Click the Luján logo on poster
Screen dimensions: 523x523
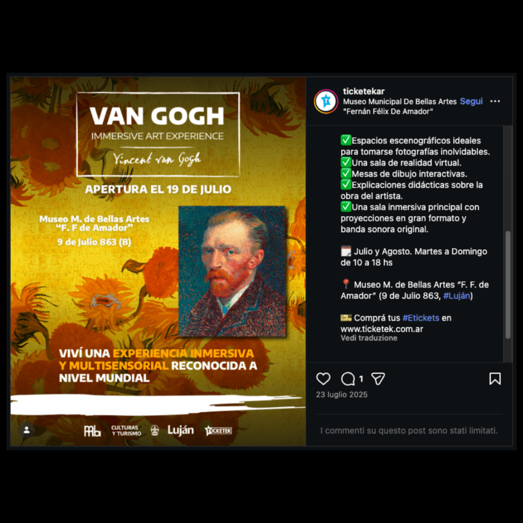click(x=180, y=430)
